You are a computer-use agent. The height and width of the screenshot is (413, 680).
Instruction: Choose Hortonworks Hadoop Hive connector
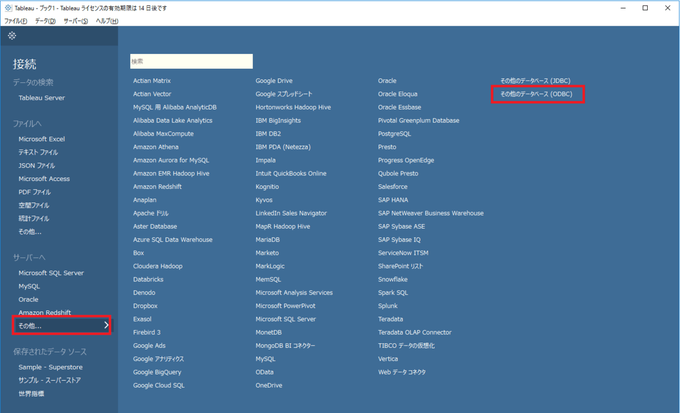pos(294,107)
